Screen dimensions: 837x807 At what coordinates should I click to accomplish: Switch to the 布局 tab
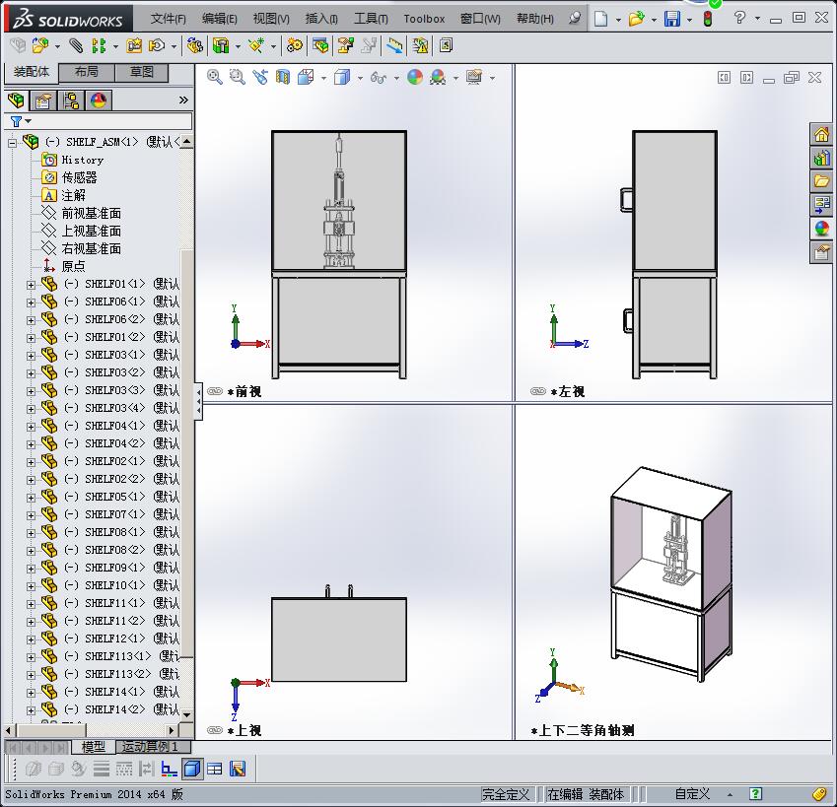86,72
